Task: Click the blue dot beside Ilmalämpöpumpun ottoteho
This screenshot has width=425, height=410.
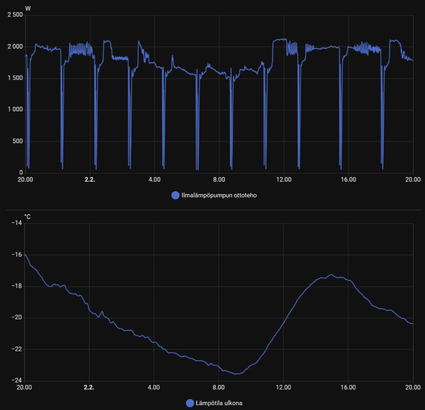Action: [175, 195]
